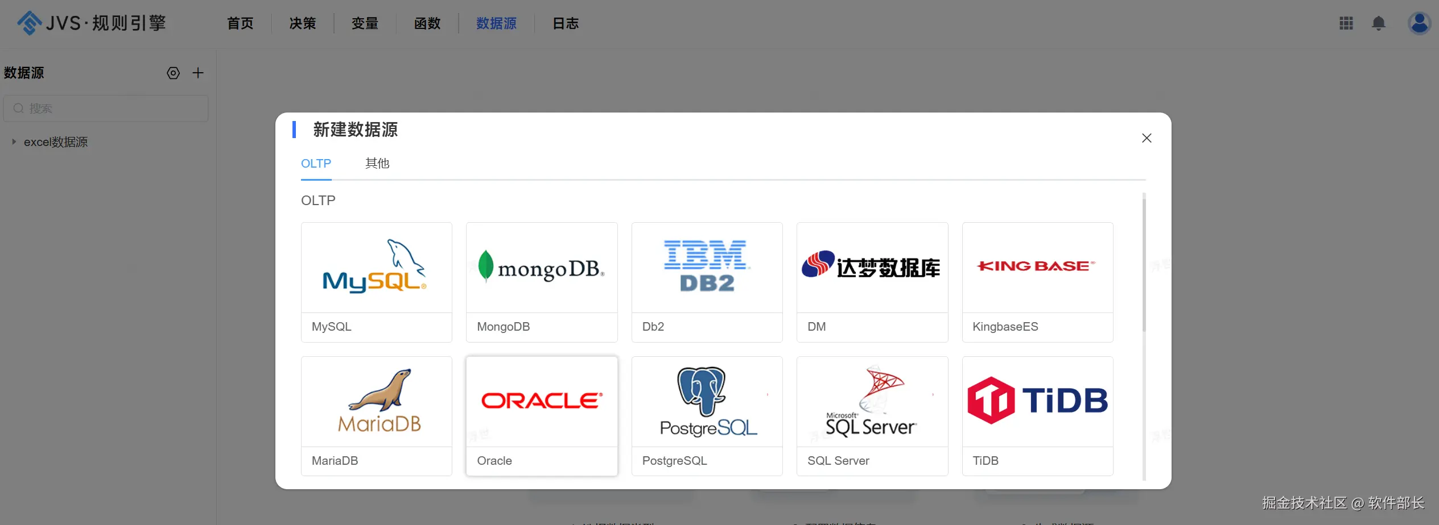Click the JVS rule engine logo
This screenshot has width=1439, height=525.
point(92,23)
